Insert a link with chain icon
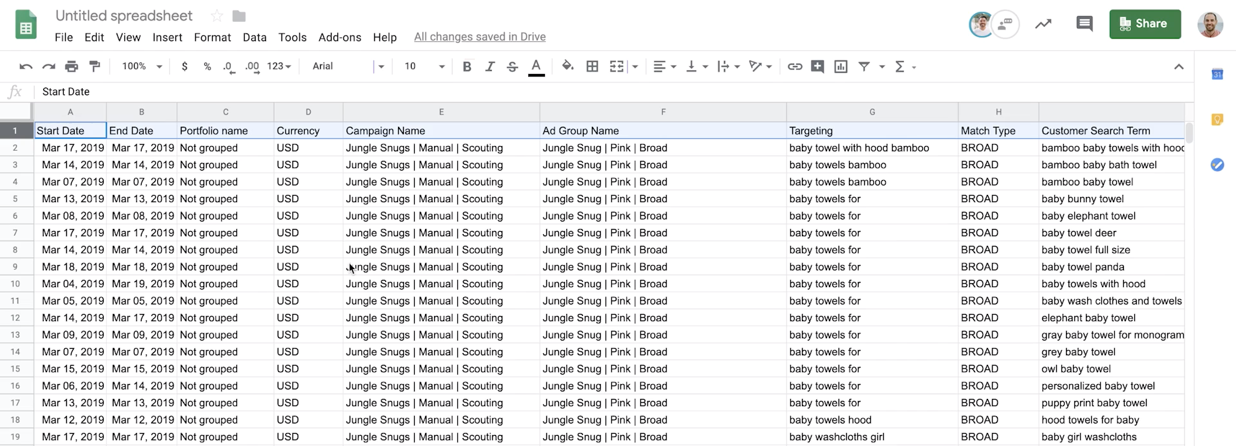The image size is (1236, 446). 795,66
